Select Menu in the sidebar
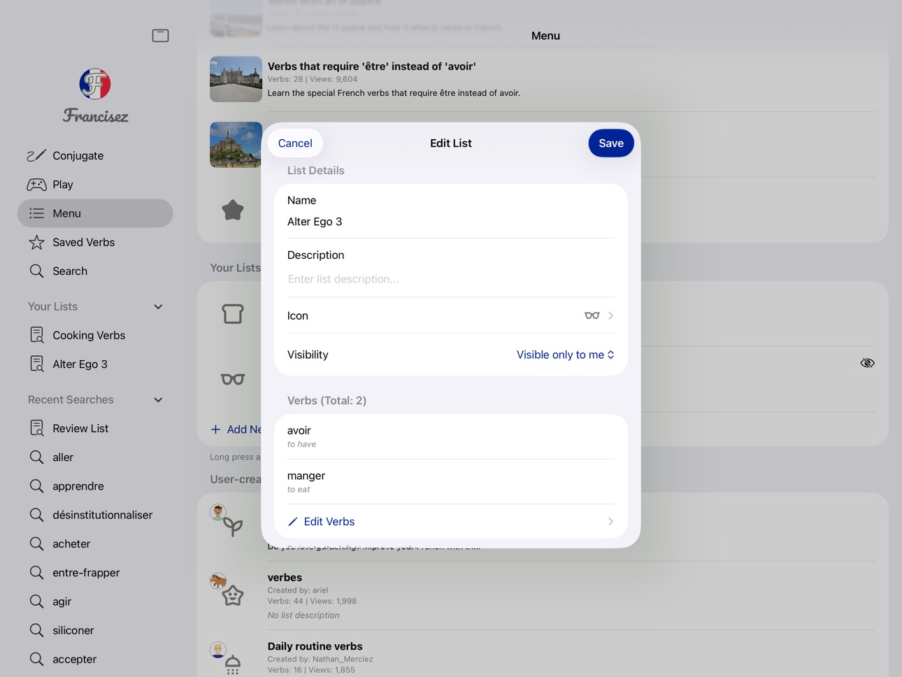The image size is (902, 677). [x=95, y=213]
